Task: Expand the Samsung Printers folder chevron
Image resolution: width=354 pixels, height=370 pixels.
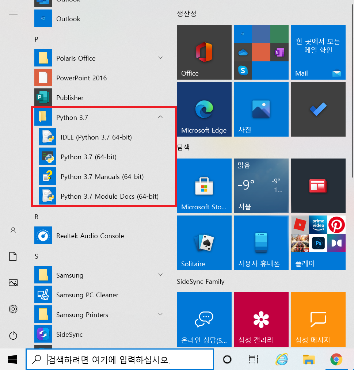Action: click(160, 314)
